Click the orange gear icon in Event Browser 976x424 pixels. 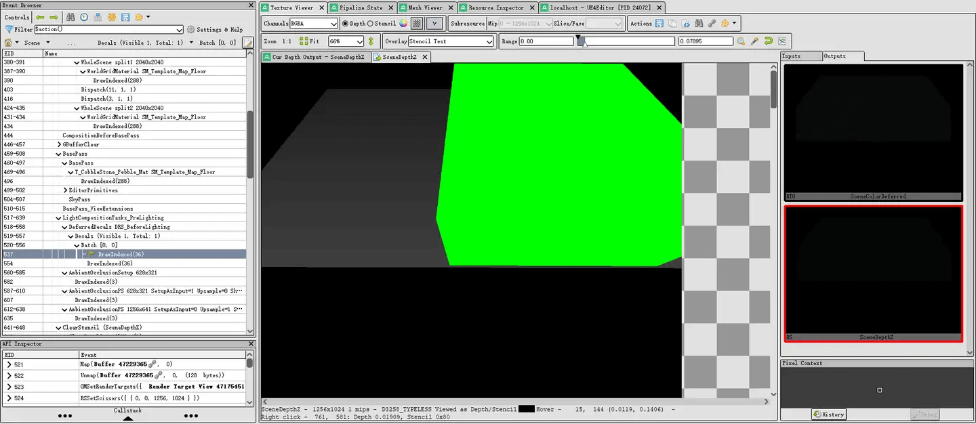[x=112, y=17]
